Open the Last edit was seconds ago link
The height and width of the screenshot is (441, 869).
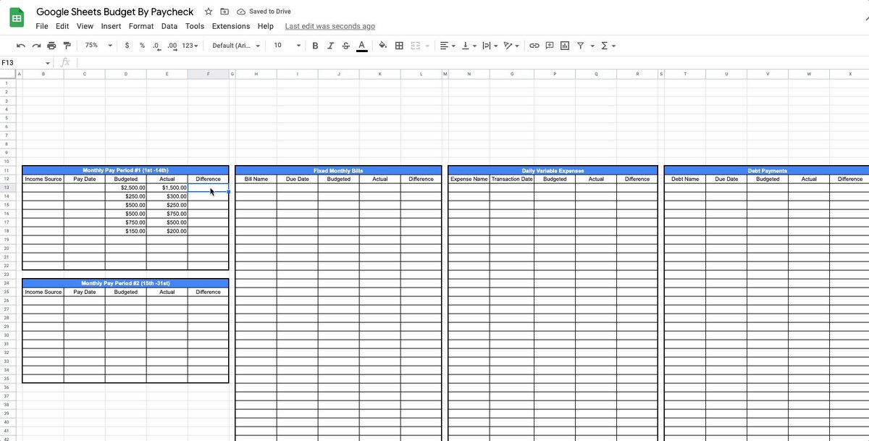point(330,26)
